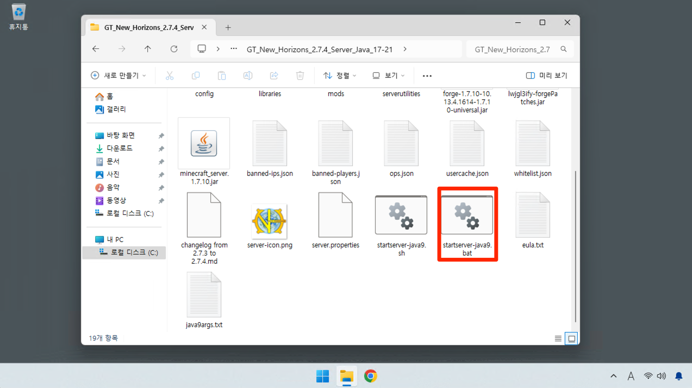Switch to large icons view layout

coord(571,339)
